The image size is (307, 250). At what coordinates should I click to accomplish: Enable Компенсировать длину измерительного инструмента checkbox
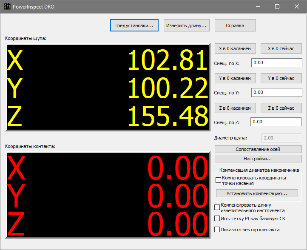pyautogui.click(x=217, y=207)
